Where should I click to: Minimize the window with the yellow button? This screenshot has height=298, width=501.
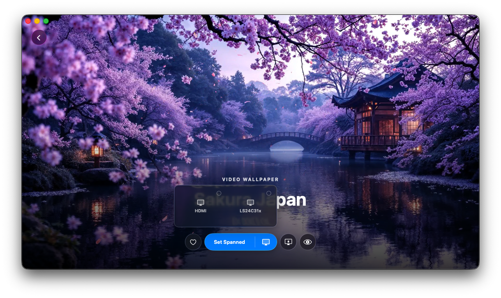click(37, 21)
